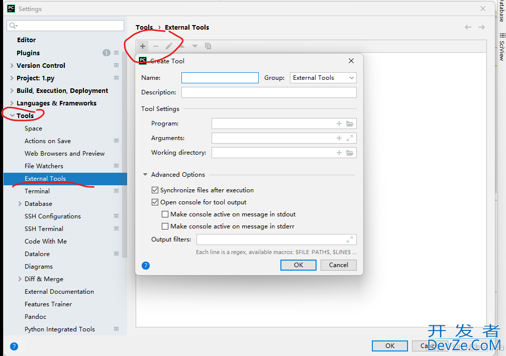This screenshot has height=356, width=506.
Task: Open the Group dropdown
Action: (x=324, y=78)
